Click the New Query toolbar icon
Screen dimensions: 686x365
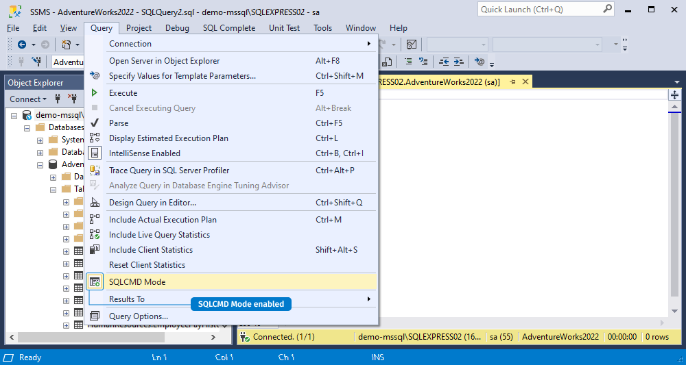(x=67, y=44)
